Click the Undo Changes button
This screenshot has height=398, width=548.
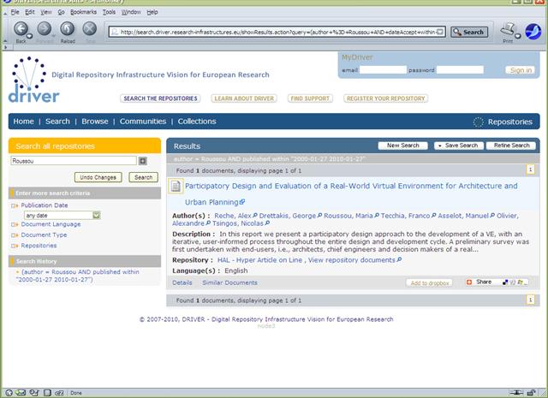point(98,177)
